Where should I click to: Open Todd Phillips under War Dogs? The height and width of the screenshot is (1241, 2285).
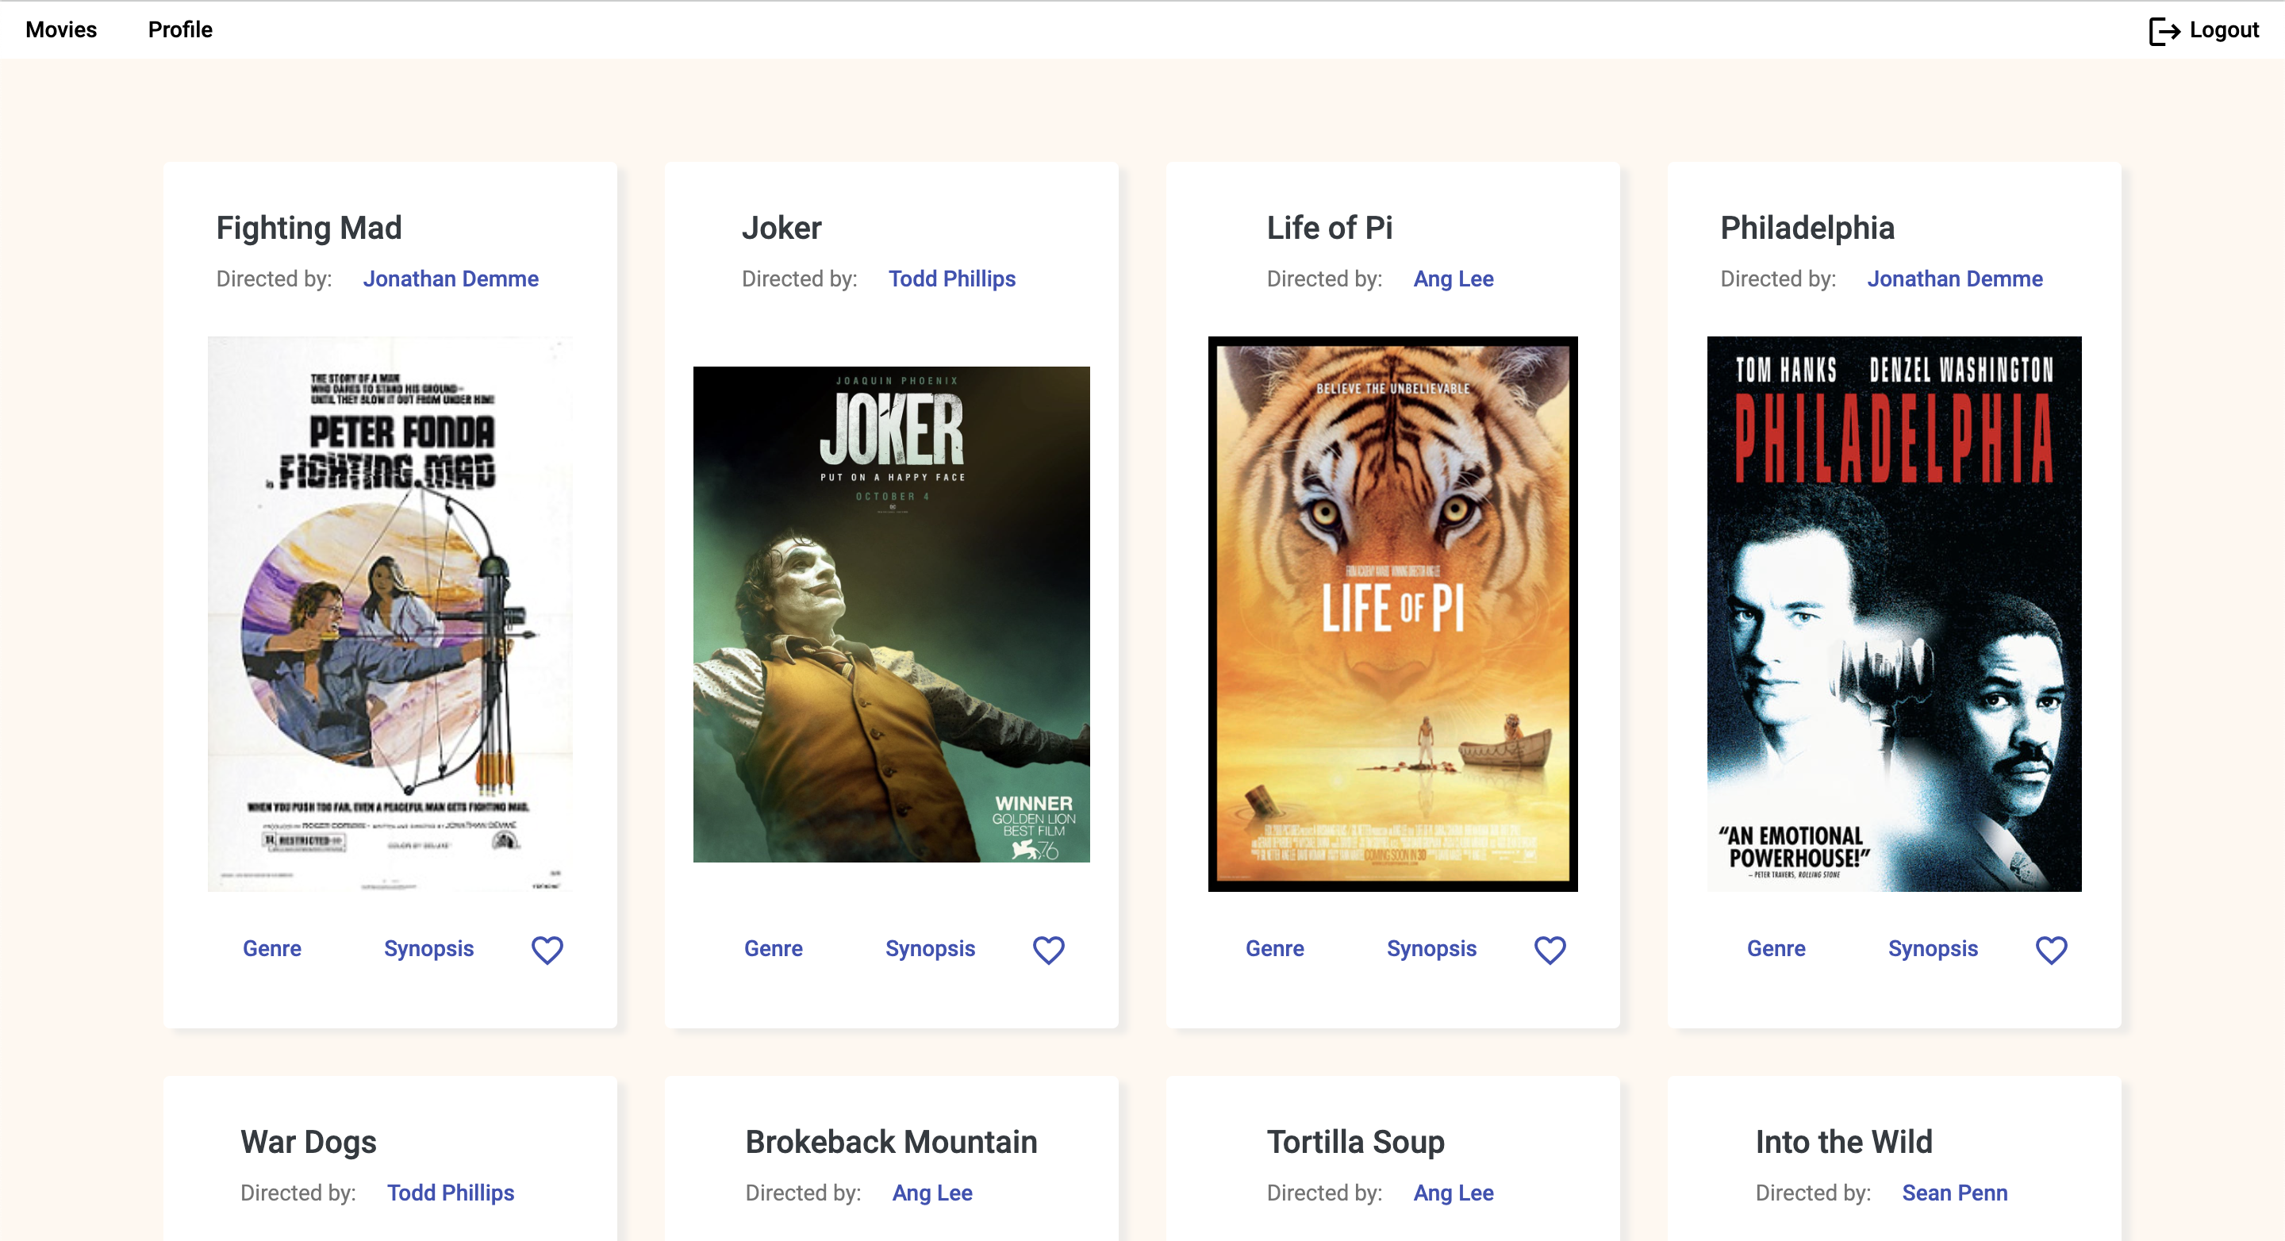(451, 1193)
